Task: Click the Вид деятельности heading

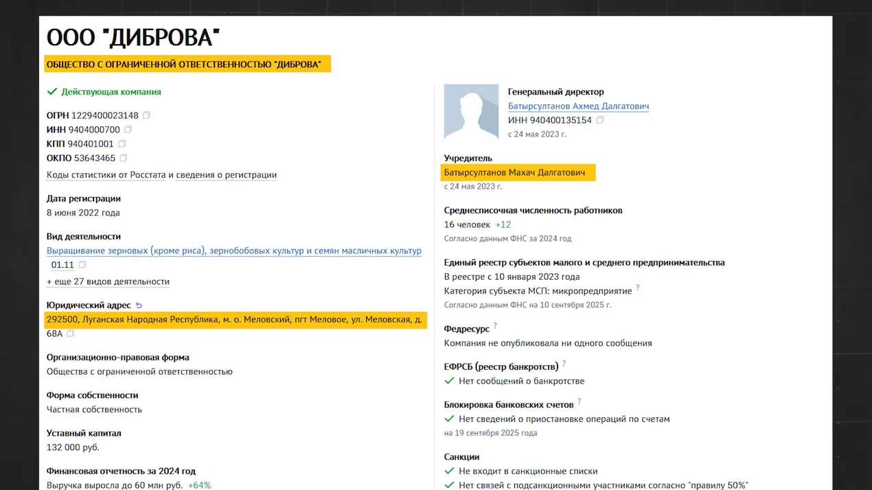Action: (x=84, y=236)
